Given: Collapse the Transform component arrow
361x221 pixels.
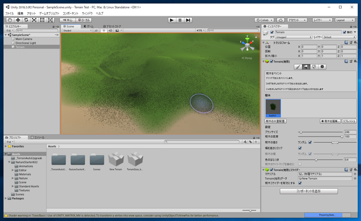Looking at the screenshot, I should click(x=263, y=42).
